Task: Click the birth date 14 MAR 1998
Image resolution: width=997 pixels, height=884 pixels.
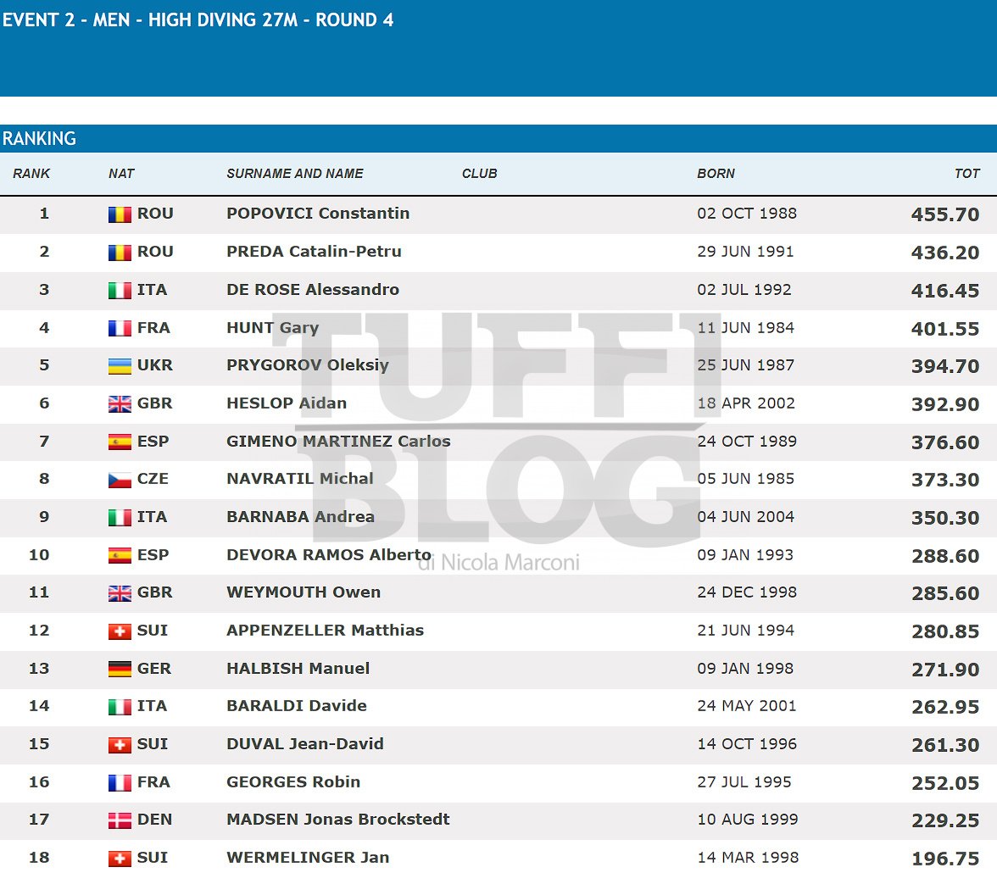Action: click(x=749, y=858)
